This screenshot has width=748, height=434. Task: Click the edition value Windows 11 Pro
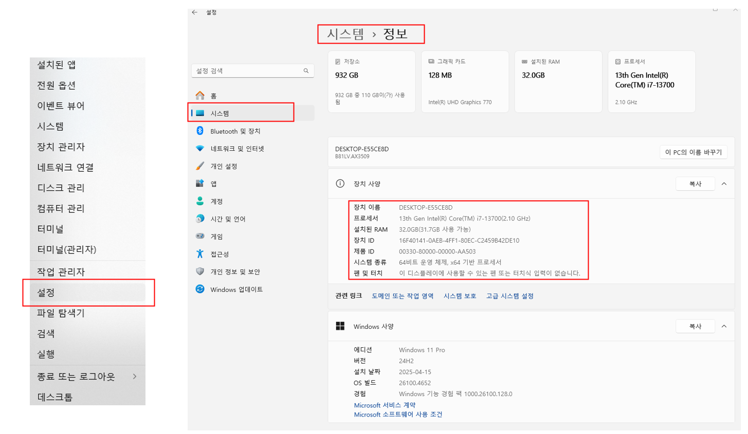(422, 350)
